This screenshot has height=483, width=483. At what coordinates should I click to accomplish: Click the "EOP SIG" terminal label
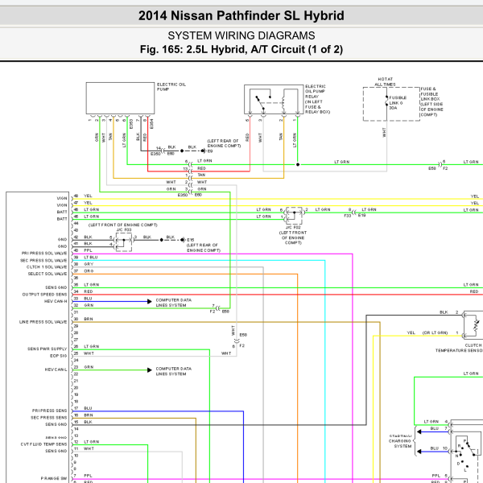pos(58,356)
